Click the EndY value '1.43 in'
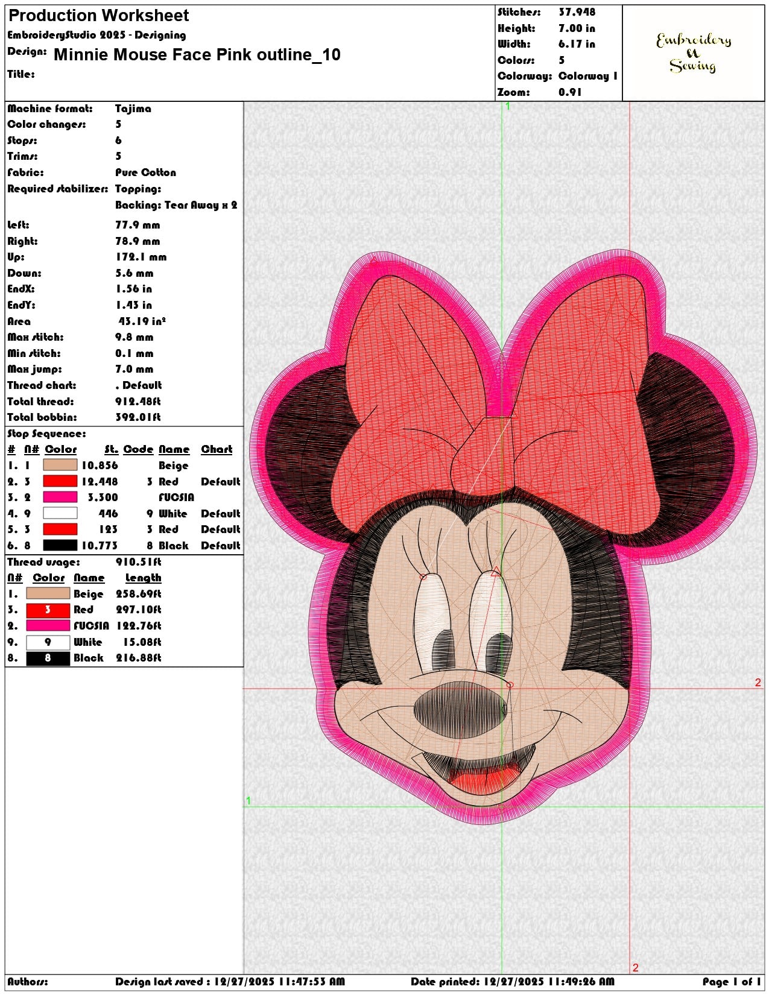Image resolution: width=769 pixels, height=995 pixels. (x=133, y=305)
